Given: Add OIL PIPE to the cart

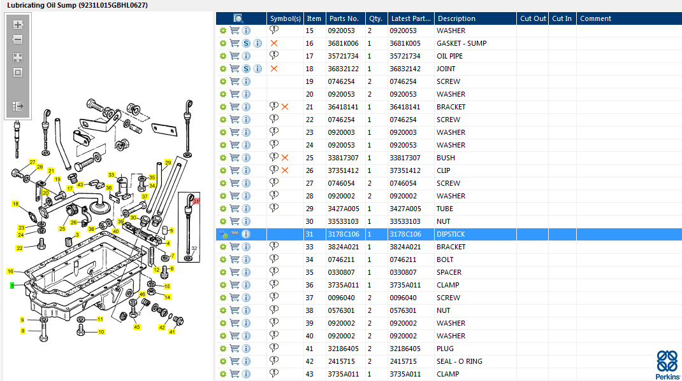Looking at the screenshot, I should tap(235, 55).
